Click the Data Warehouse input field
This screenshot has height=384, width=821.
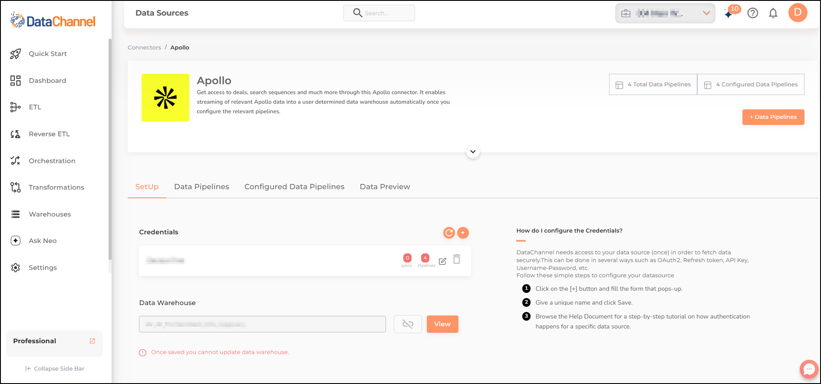(x=262, y=324)
